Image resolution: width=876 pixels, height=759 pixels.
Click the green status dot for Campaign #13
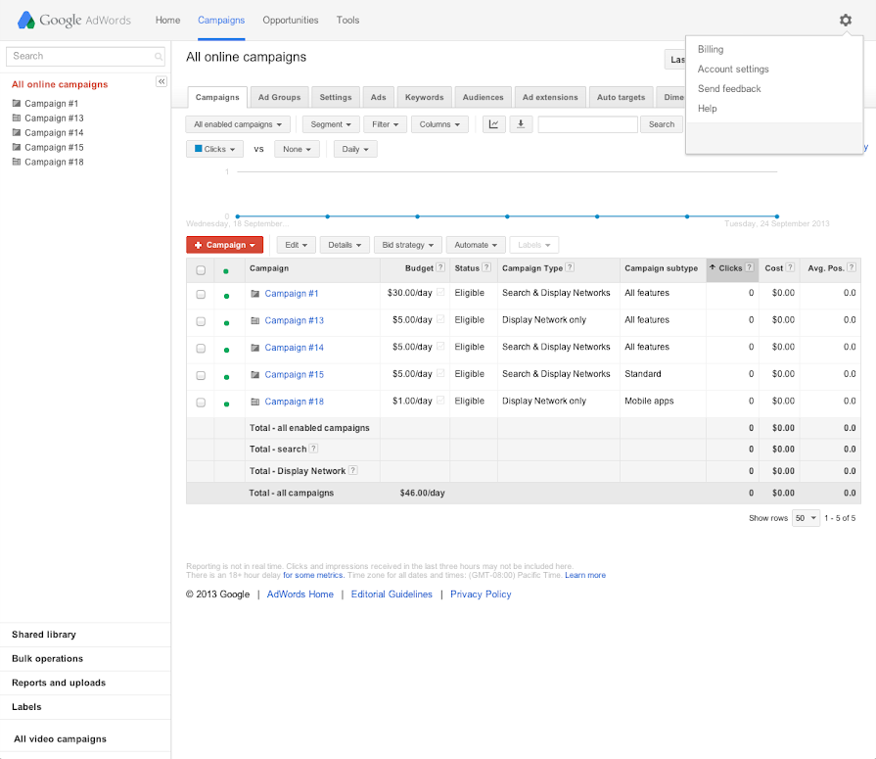[x=226, y=321]
